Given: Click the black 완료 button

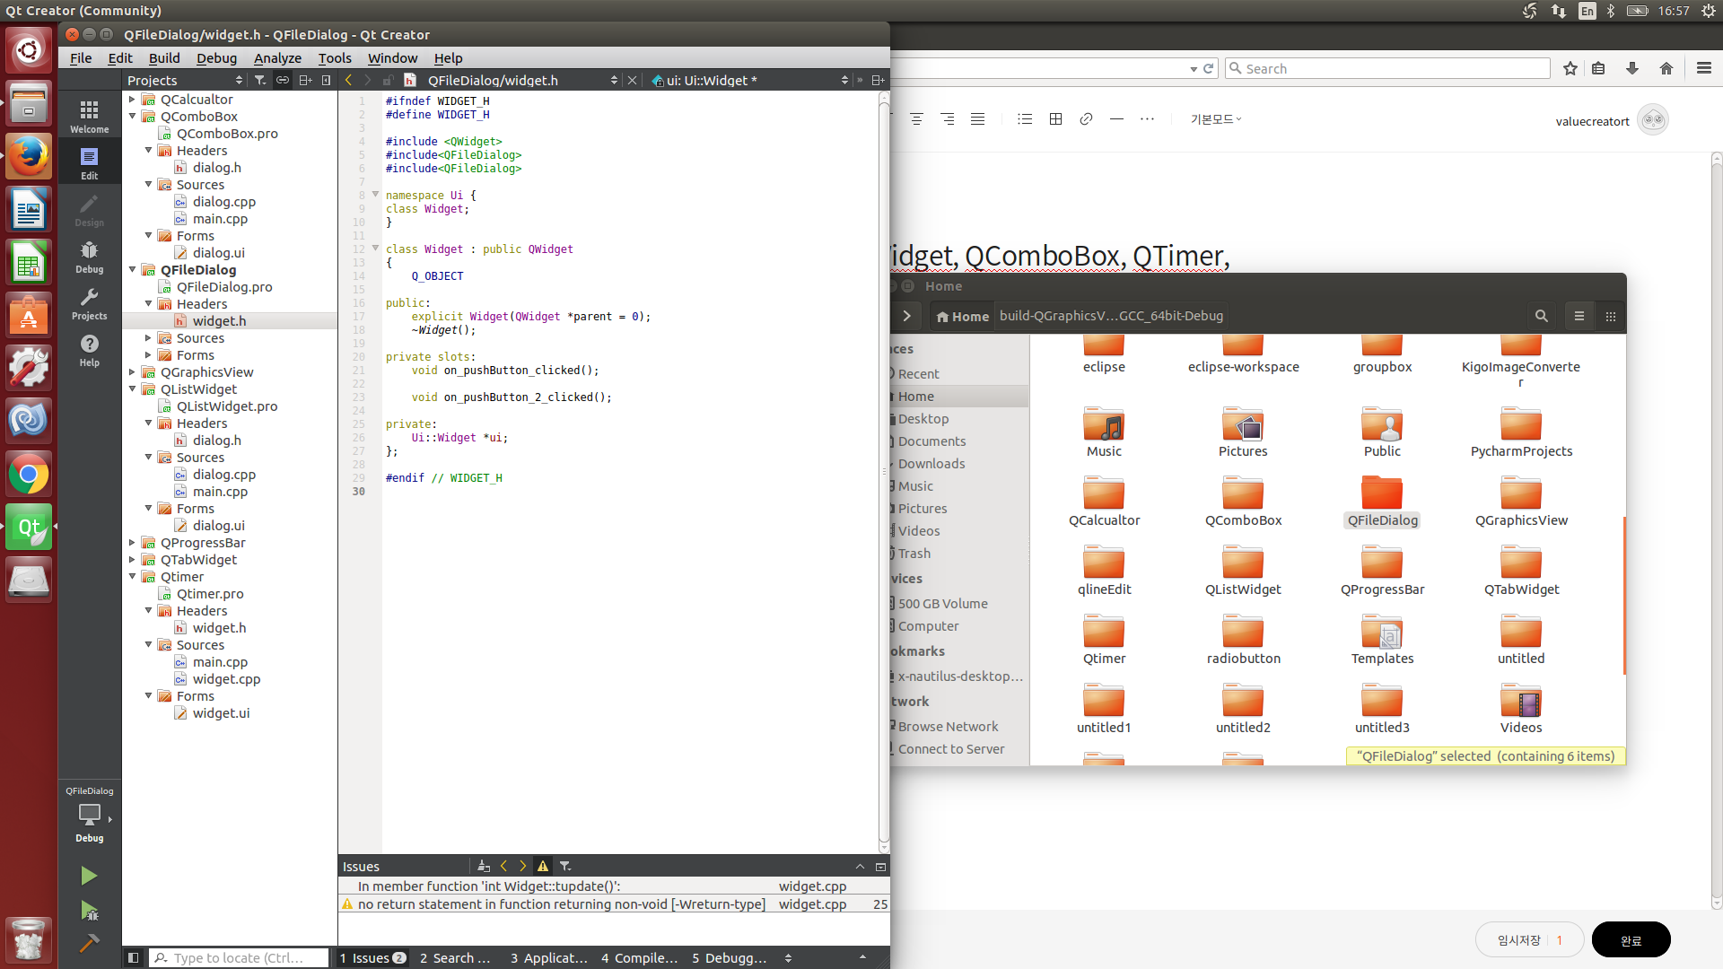Looking at the screenshot, I should coord(1630,939).
